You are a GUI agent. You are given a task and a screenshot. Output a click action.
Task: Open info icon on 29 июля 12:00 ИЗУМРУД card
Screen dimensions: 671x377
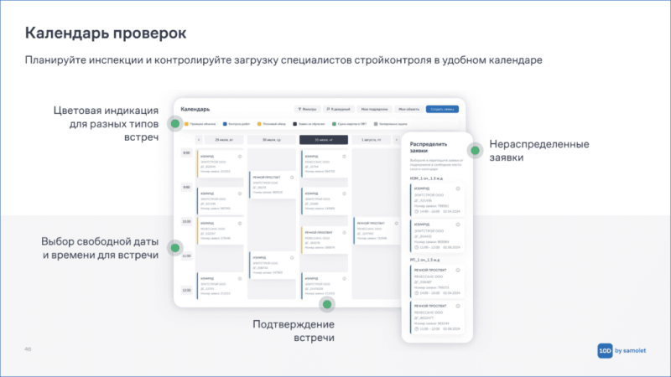point(240,279)
